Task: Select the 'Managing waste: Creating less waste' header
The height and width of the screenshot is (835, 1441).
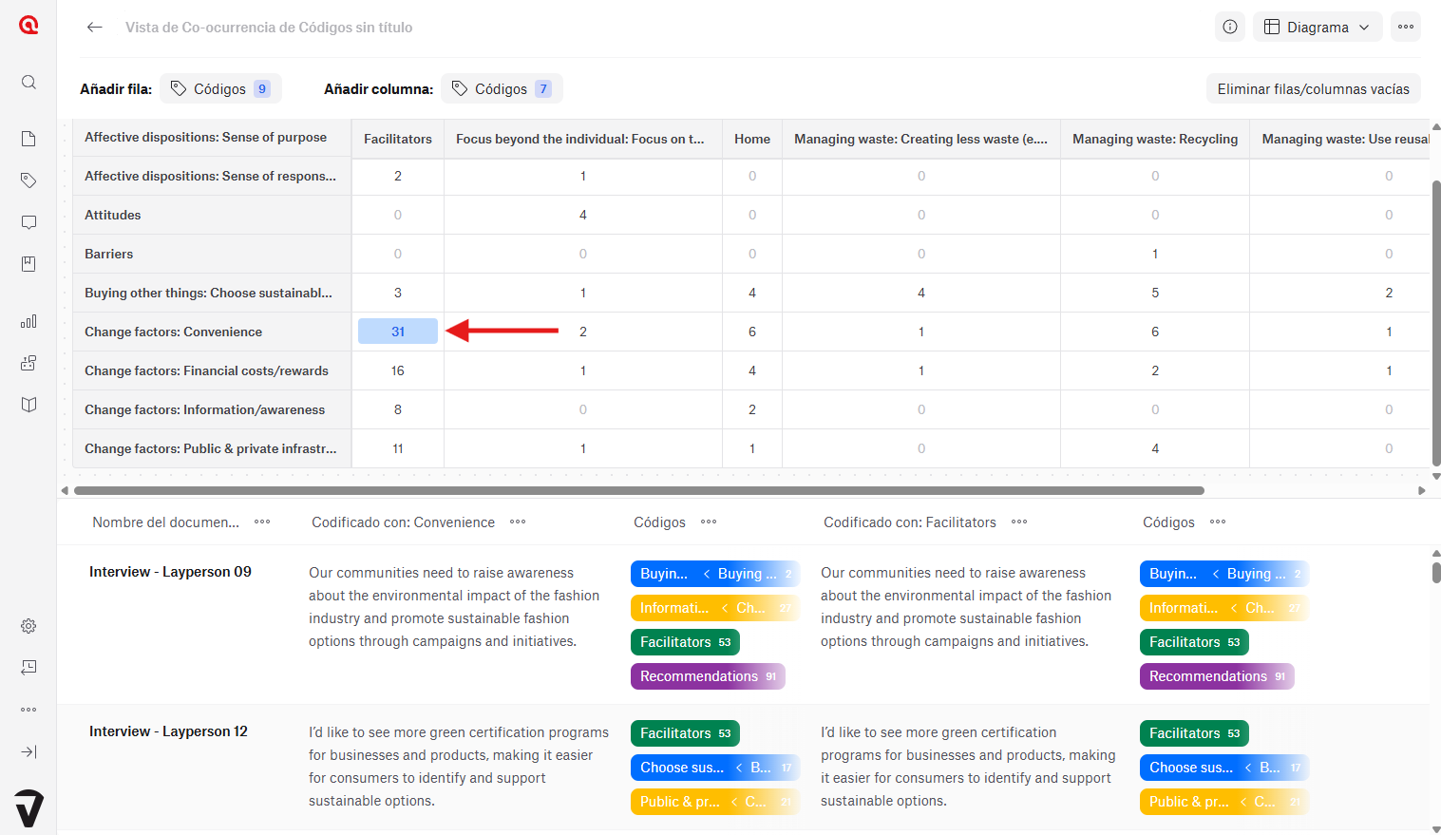Action: [921, 139]
